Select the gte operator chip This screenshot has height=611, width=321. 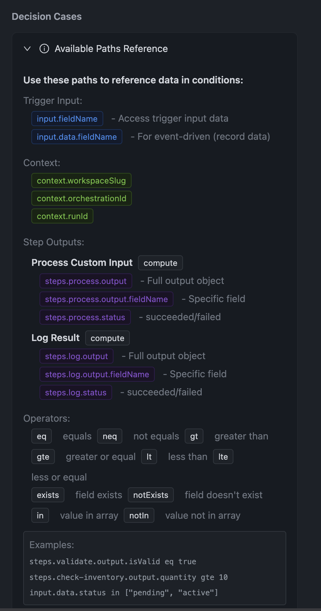click(x=43, y=457)
